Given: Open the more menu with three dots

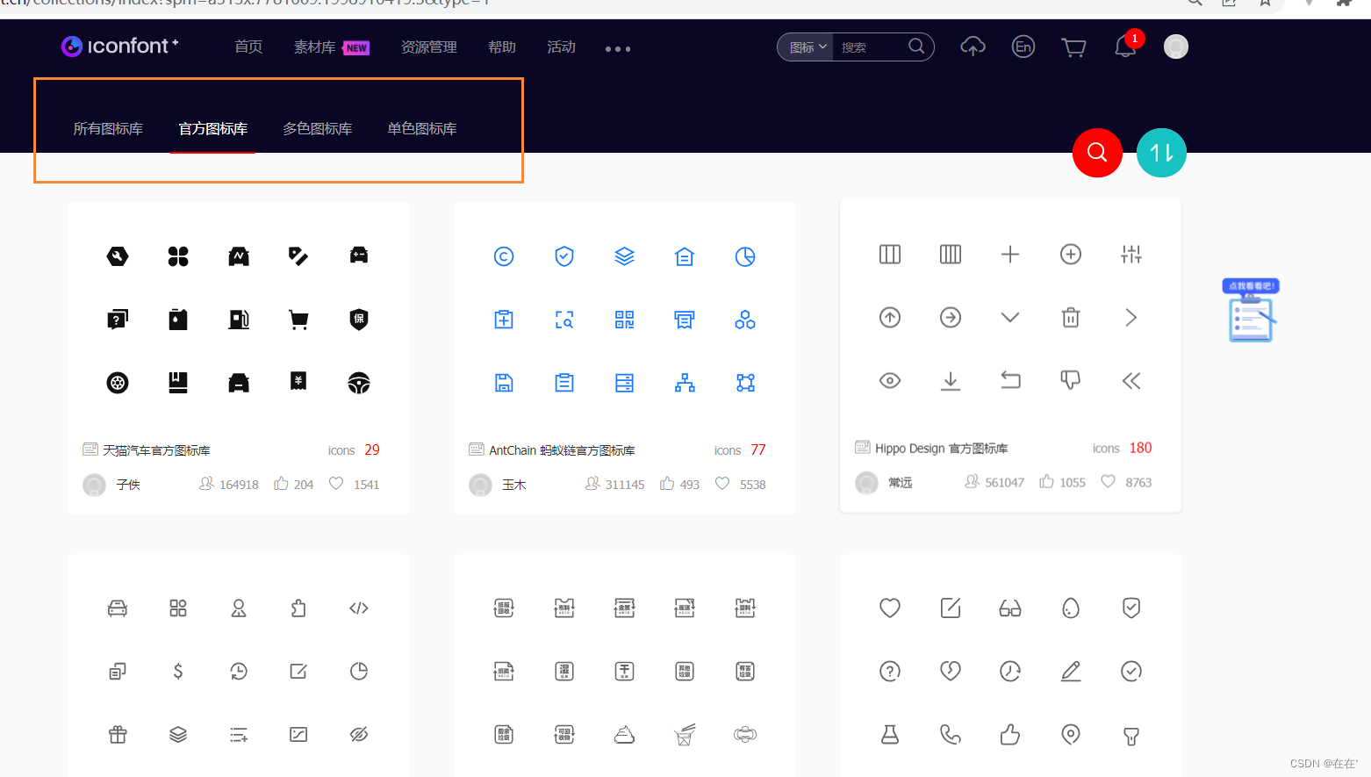Looking at the screenshot, I should pyautogui.click(x=617, y=49).
